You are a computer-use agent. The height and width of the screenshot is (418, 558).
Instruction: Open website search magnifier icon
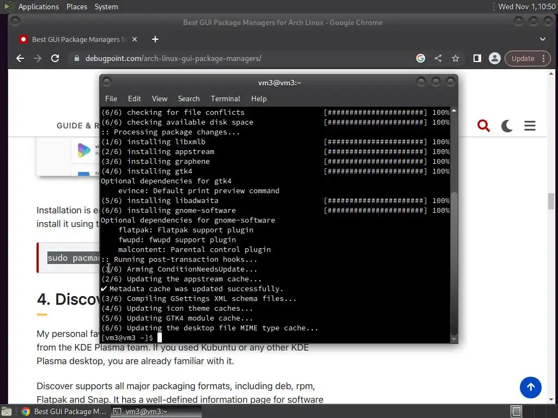coord(483,126)
